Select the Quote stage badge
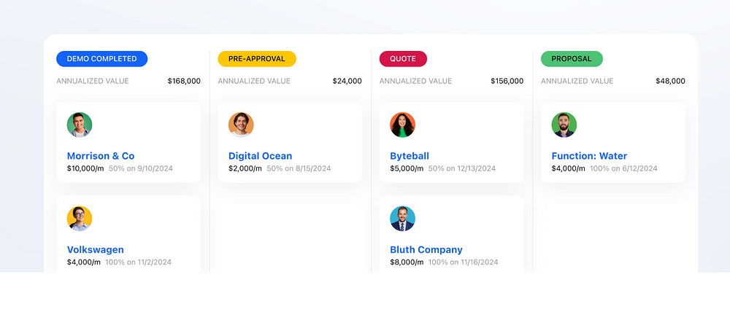The image size is (730, 325). (403, 59)
